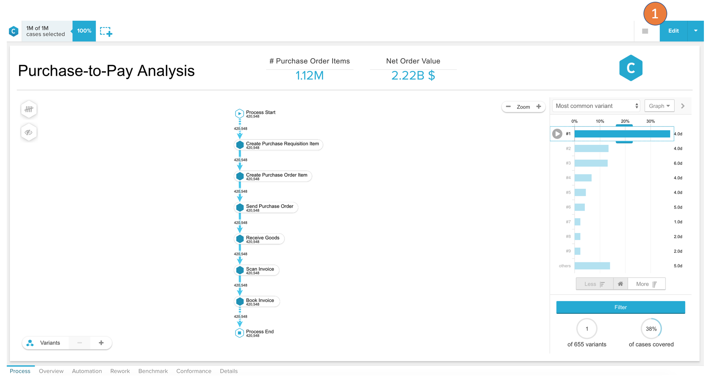Select the variant #3 bar

pyautogui.click(x=591, y=163)
